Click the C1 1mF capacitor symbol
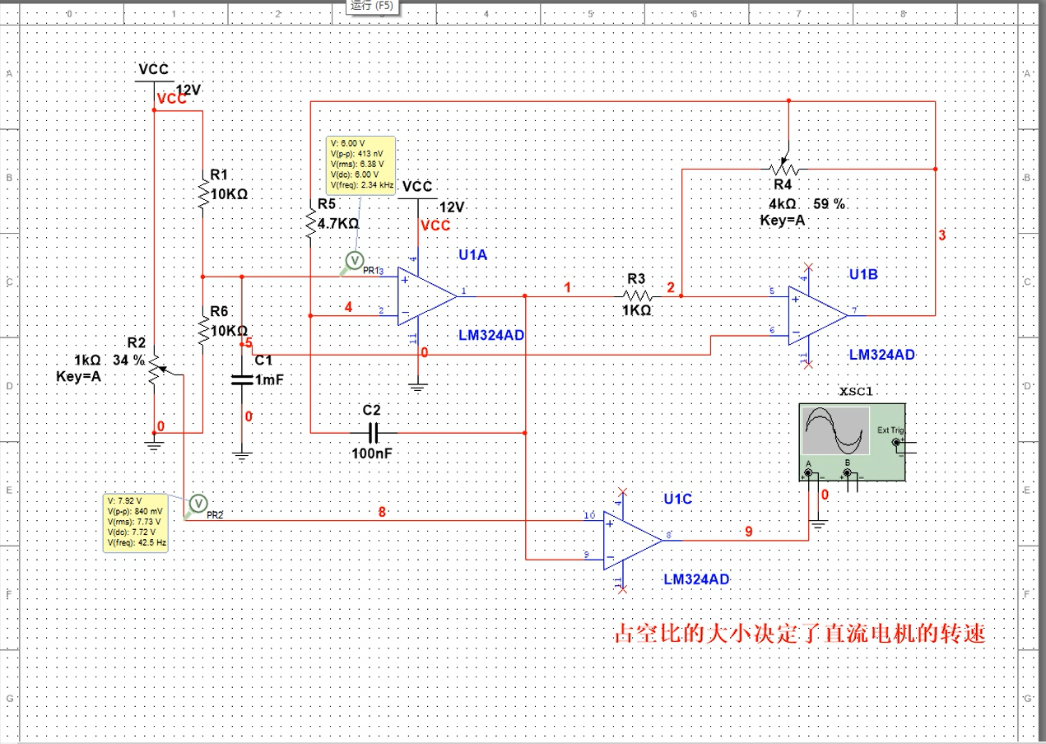The width and height of the screenshot is (1046, 744). click(242, 379)
